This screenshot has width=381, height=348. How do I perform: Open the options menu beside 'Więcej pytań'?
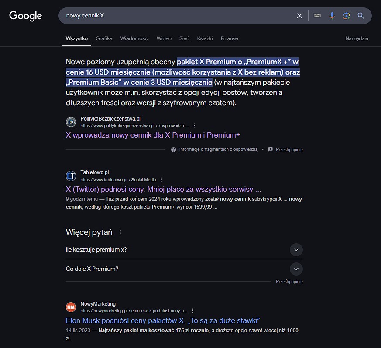pyautogui.click(x=120, y=232)
